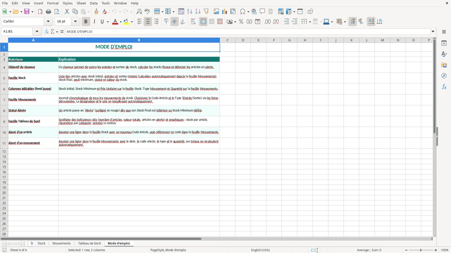Image resolution: width=451 pixels, height=253 pixels.
Task: Toggle Bold formatting
Action: tap(86, 22)
